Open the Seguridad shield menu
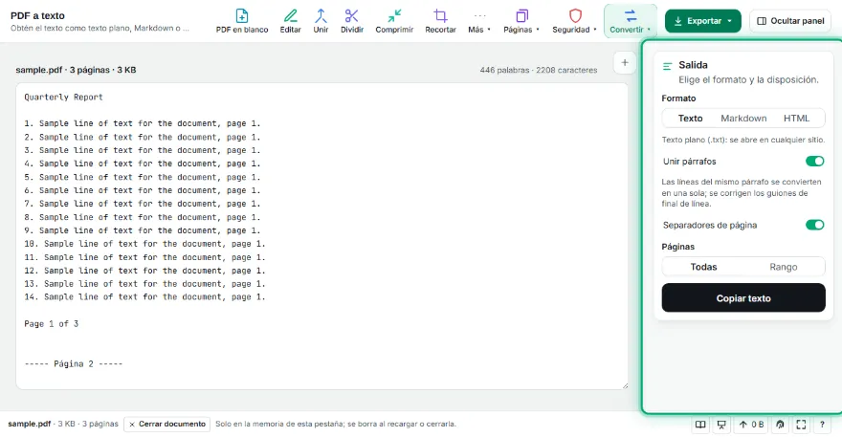Image resolution: width=842 pixels, height=437 pixels. (575, 21)
